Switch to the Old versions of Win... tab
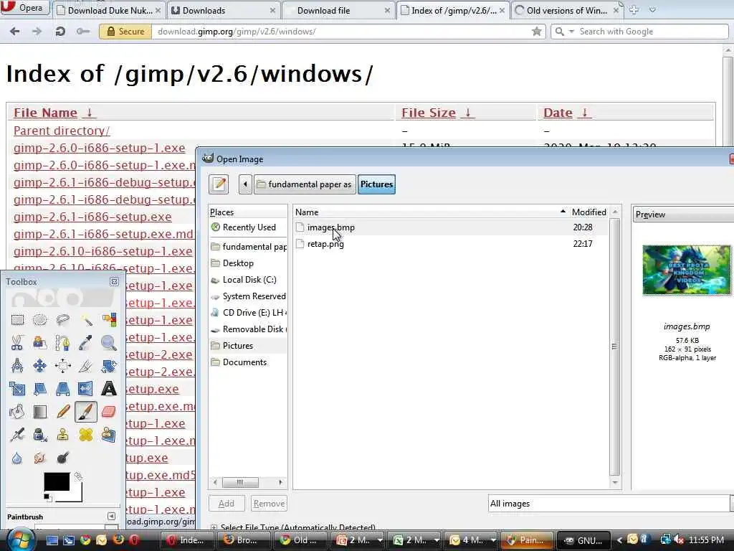This screenshot has height=551, width=734. [566, 10]
